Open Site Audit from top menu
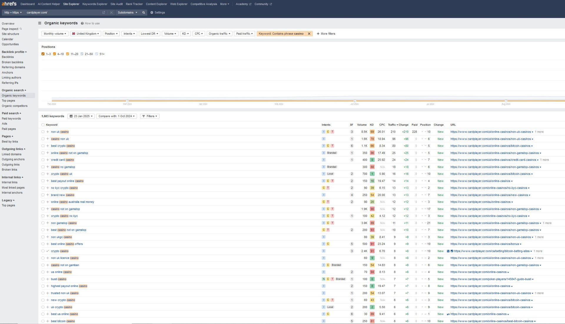Screen dimensions: 565x324 [117, 4]
